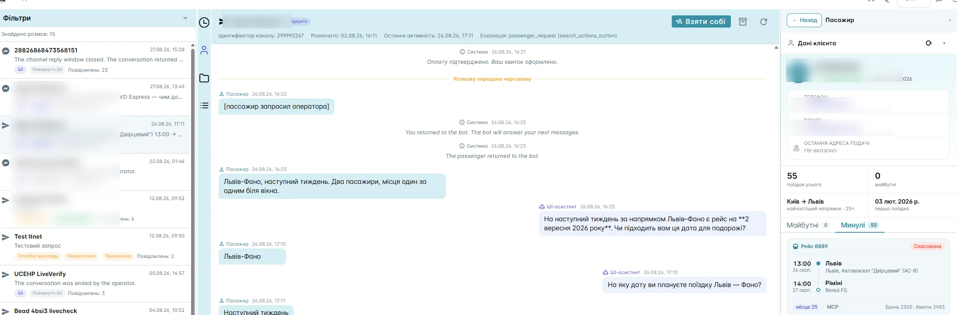
Task: Click the passenger icon of the 16:22 message
Action: 221,94
